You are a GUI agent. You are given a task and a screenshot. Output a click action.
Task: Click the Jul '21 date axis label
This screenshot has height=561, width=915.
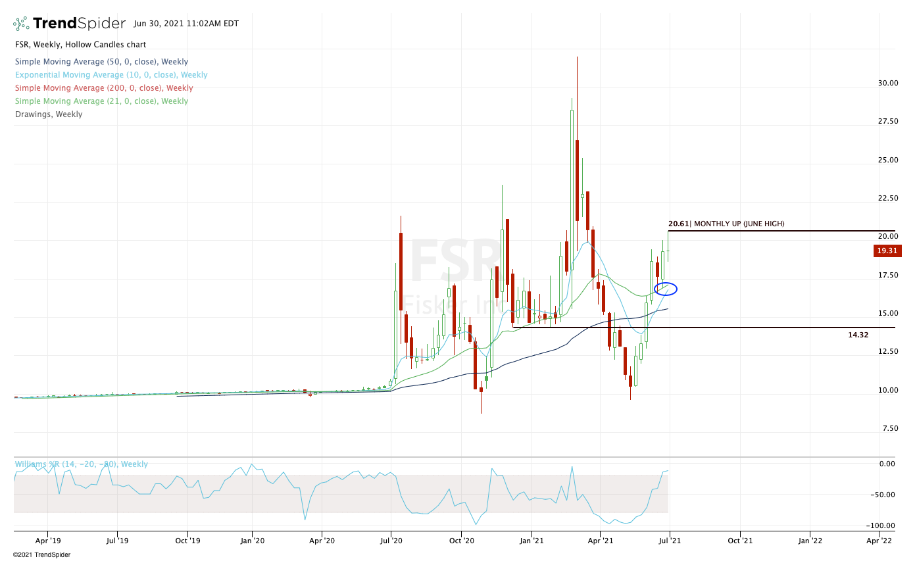click(x=670, y=541)
